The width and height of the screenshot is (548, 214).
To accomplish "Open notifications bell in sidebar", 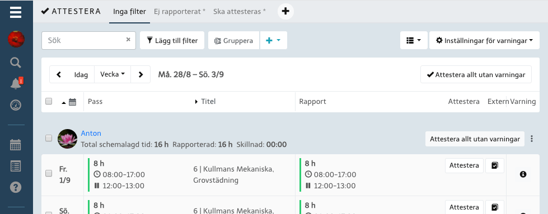I will (x=16, y=84).
